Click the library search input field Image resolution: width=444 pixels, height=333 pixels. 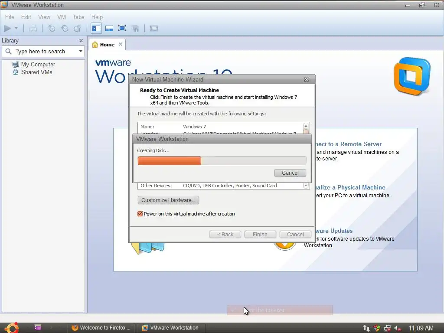(x=43, y=51)
